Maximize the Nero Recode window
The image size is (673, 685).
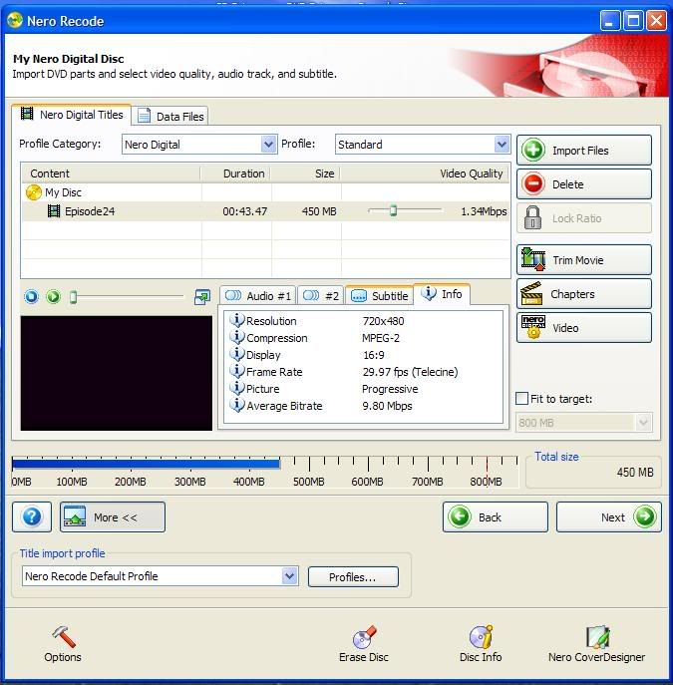pos(633,21)
